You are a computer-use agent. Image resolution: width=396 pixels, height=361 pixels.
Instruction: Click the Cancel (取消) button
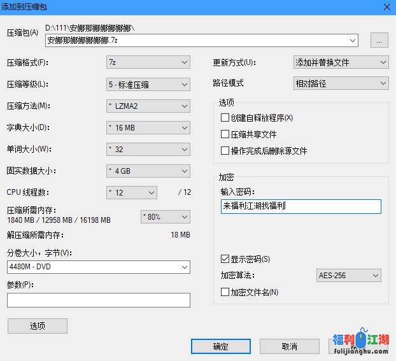288,346
